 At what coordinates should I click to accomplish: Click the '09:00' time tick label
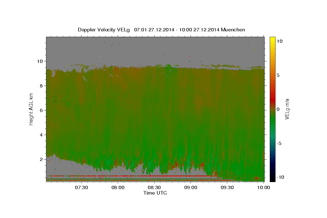pyautogui.click(x=191, y=187)
